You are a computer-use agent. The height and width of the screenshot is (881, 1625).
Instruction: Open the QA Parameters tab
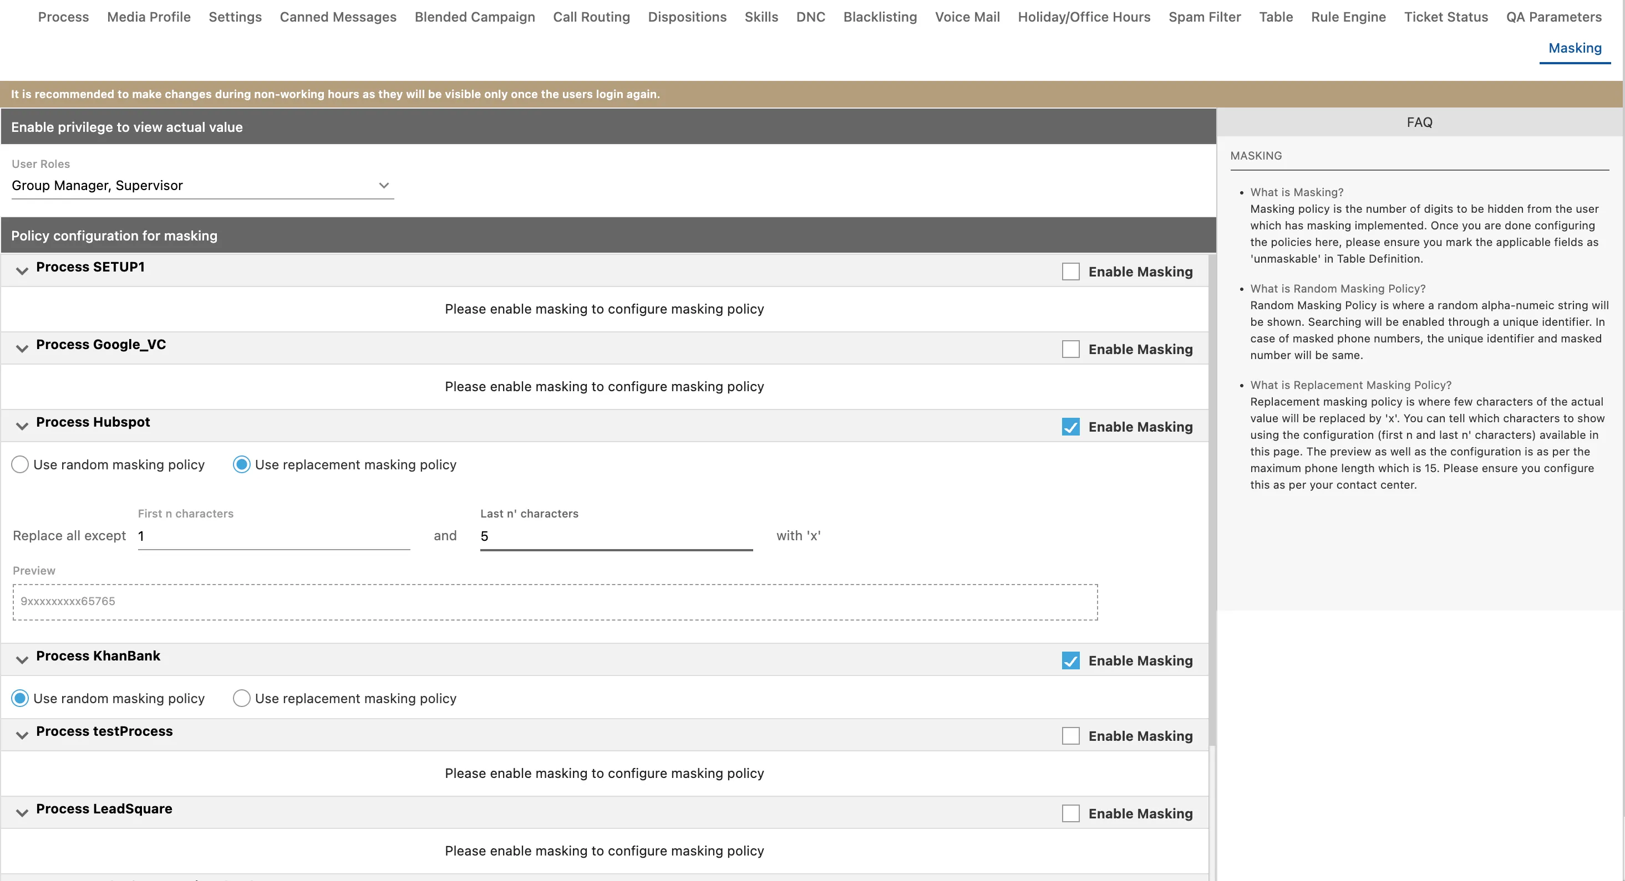[1553, 17]
